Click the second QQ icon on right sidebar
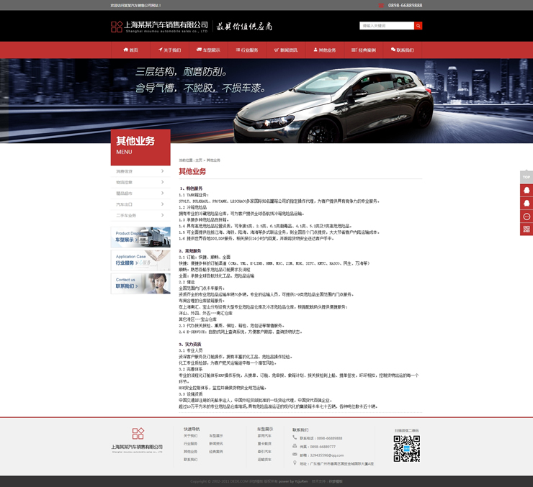The image size is (533, 487). click(527, 204)
